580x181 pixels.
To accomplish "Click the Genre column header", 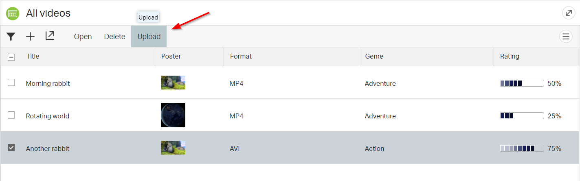I will [374, 57].
